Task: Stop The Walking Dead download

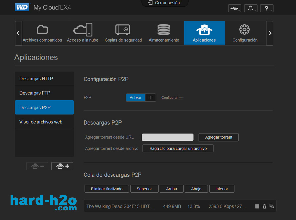Action: pos(257,206)
